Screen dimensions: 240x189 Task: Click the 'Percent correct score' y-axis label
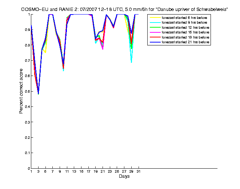[21, 91]
